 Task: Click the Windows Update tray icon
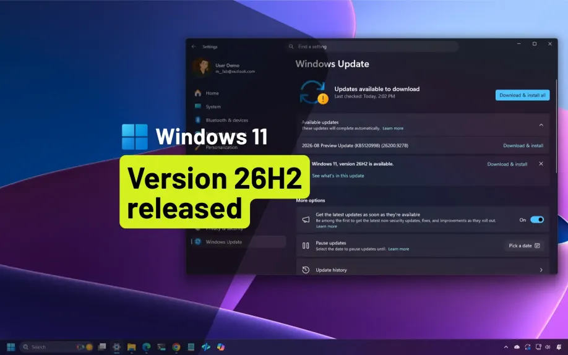coord(527,347)
